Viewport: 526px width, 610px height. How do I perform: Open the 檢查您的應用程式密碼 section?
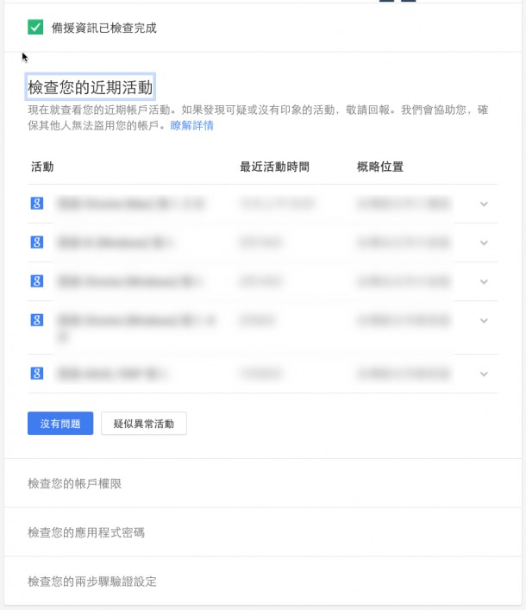point(263,532)
